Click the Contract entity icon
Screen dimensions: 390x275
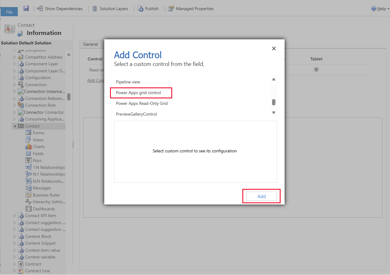click(21, 264)
